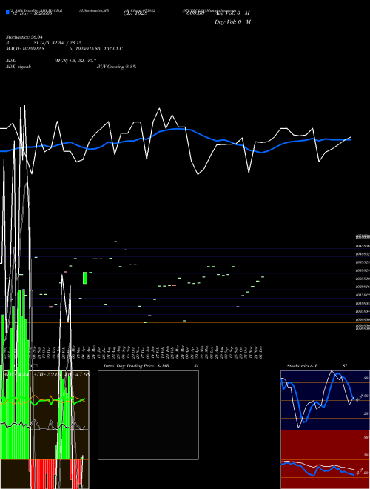This screenshot has height=489, width=370.
Task: Click the dark red RSI chart panel
Action: tap(325, 459)
